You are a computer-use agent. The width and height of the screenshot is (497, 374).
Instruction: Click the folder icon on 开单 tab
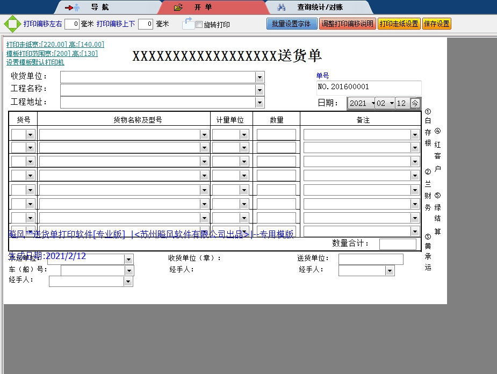coord(178,8)
